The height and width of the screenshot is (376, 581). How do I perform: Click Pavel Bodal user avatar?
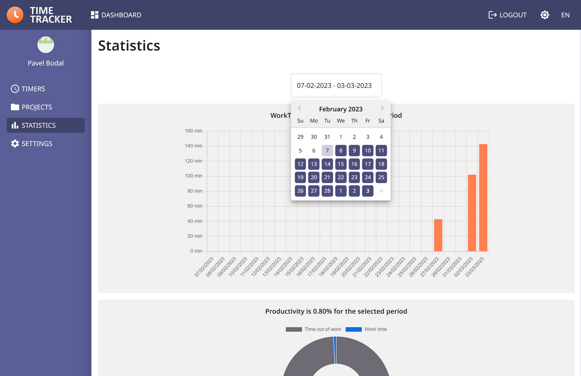pos(46,45)
